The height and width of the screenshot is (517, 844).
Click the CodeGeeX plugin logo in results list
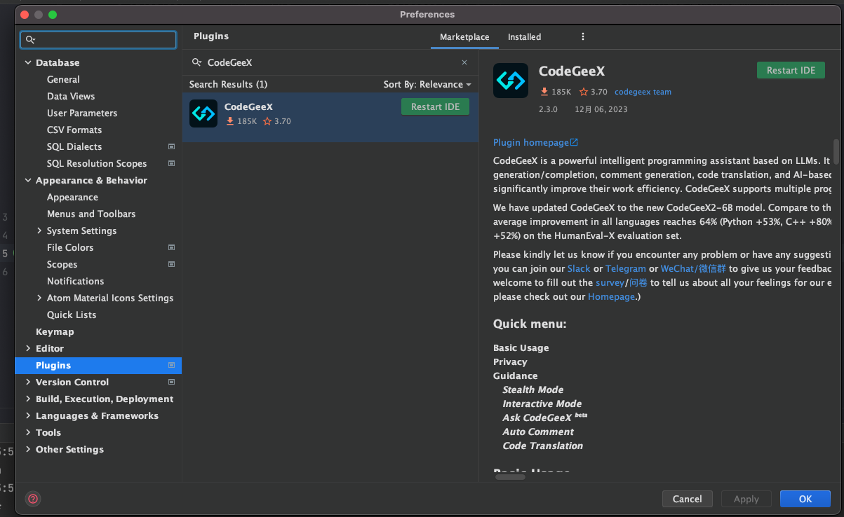pyautogui.click(x=203, y=113)
